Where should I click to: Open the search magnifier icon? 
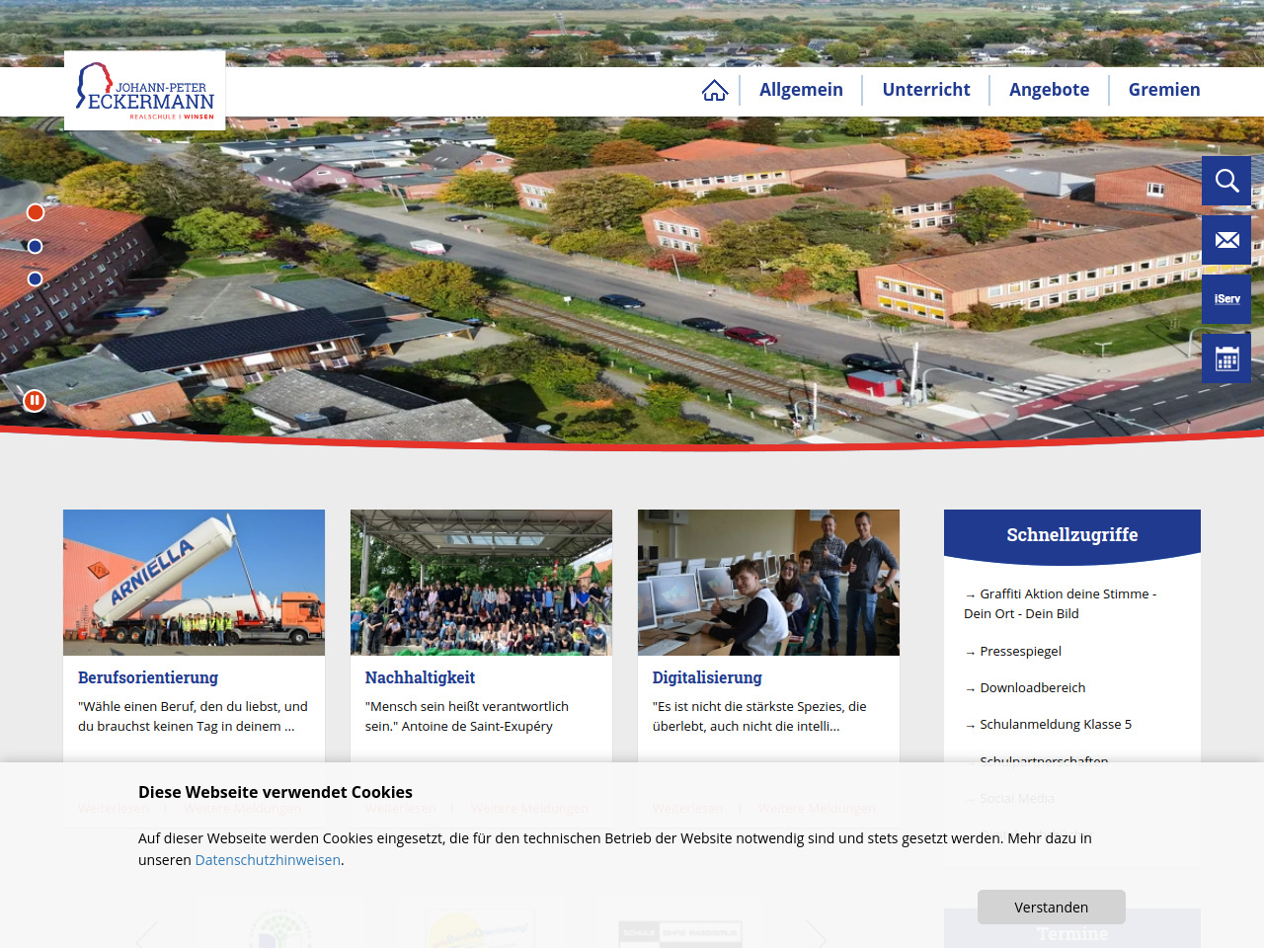coord(1226,181)
